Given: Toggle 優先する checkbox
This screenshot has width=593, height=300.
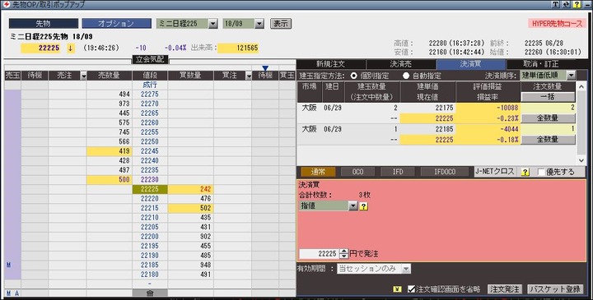Looking at the screenshot, I should click(x=541, y=172).
